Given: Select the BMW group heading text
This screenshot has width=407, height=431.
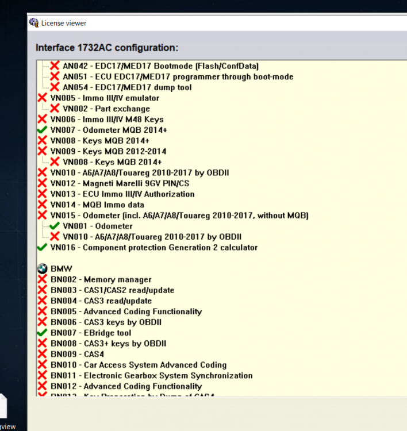Looking at the screenshot, I should (x=62, y=269).
